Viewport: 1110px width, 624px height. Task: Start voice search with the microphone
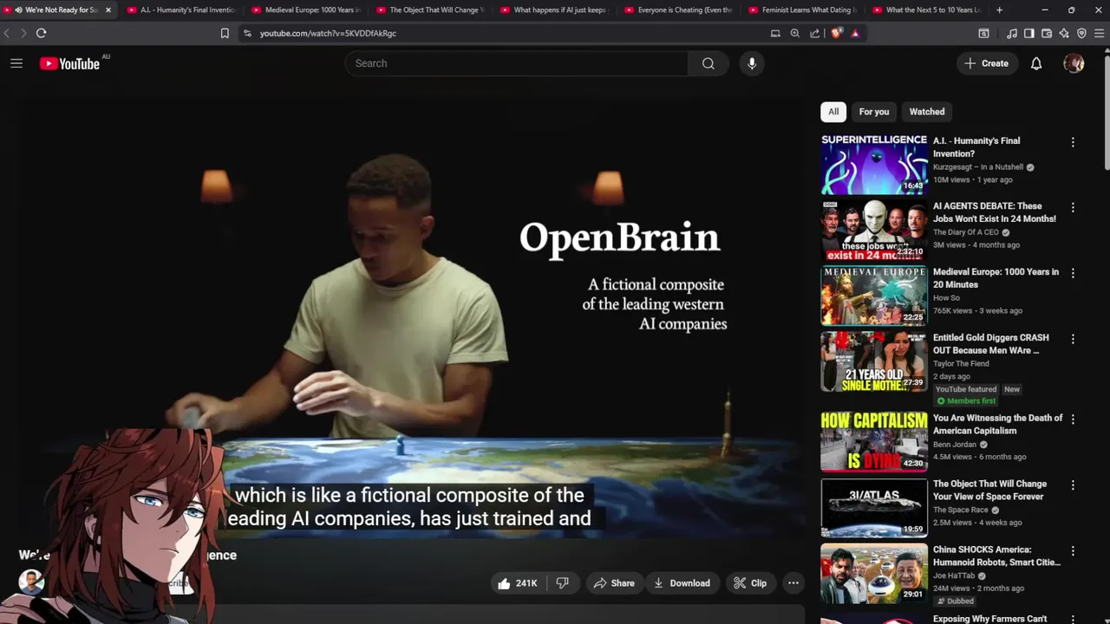(752, 63)
